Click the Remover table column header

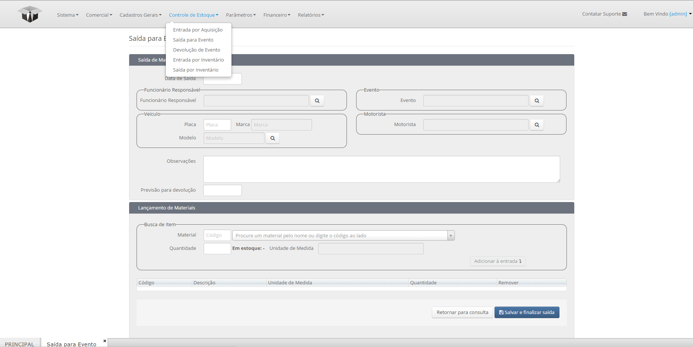532,283
